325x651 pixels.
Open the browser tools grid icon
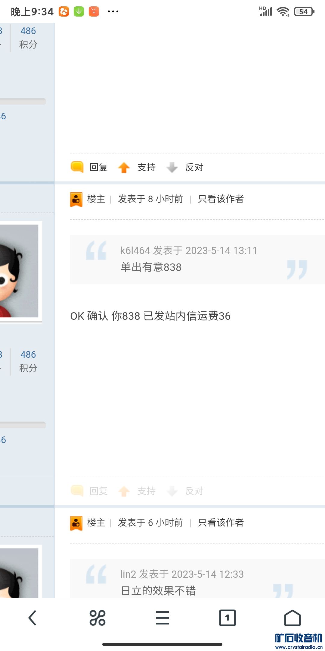pyautogui.click(x=97, y=618)
